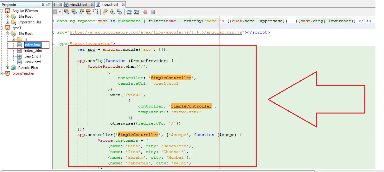Click the Find Selection magnifier toolbar icon
Viewport: 384px width, 172px height.
click(x=67, y=12)
